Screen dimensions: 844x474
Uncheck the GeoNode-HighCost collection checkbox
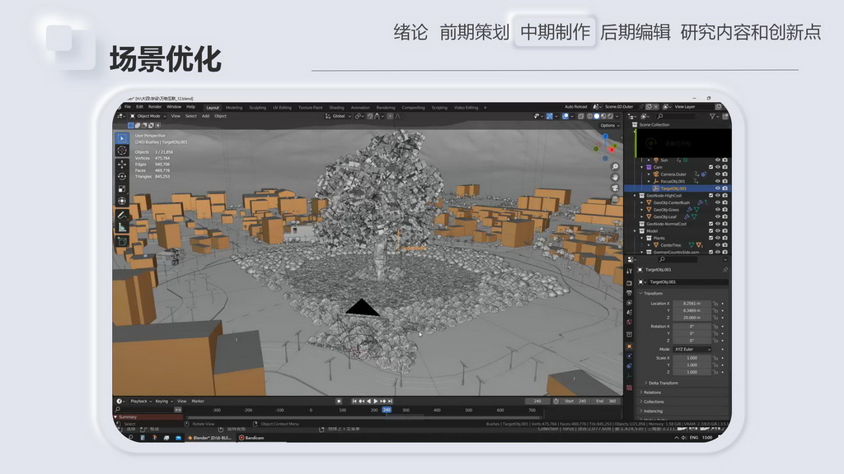[709, 195]
